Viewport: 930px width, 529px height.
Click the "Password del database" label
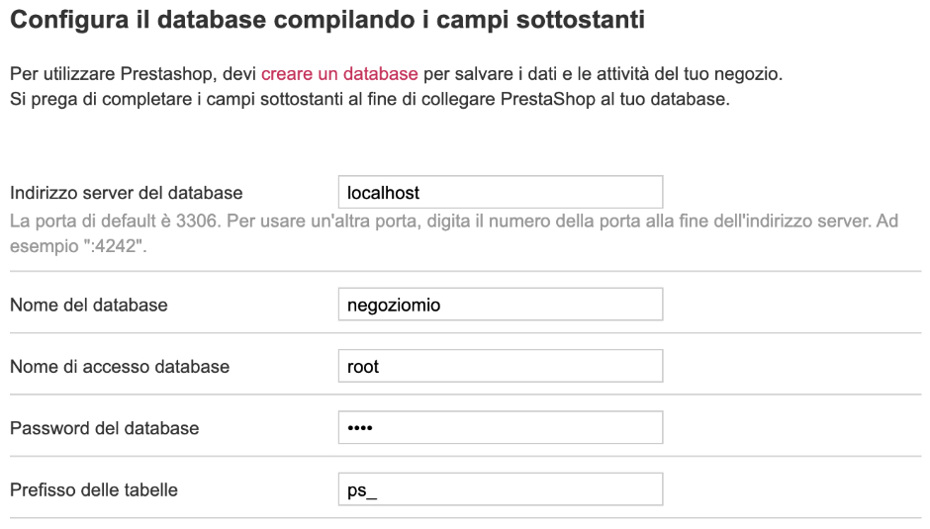[x=105, y=428]
